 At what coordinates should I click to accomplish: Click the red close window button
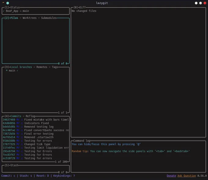(205, 3)
